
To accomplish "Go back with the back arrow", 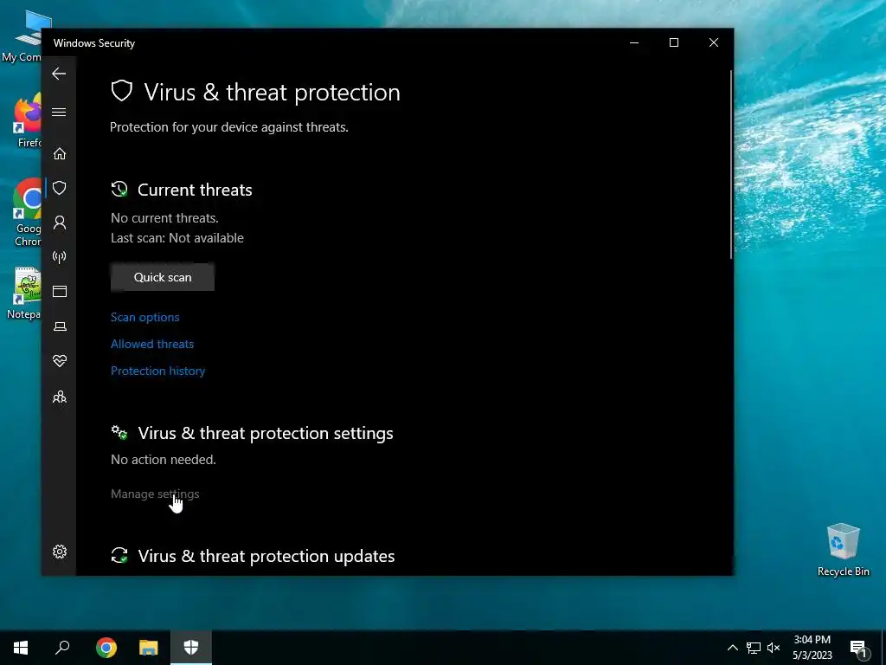I will 59,74.
